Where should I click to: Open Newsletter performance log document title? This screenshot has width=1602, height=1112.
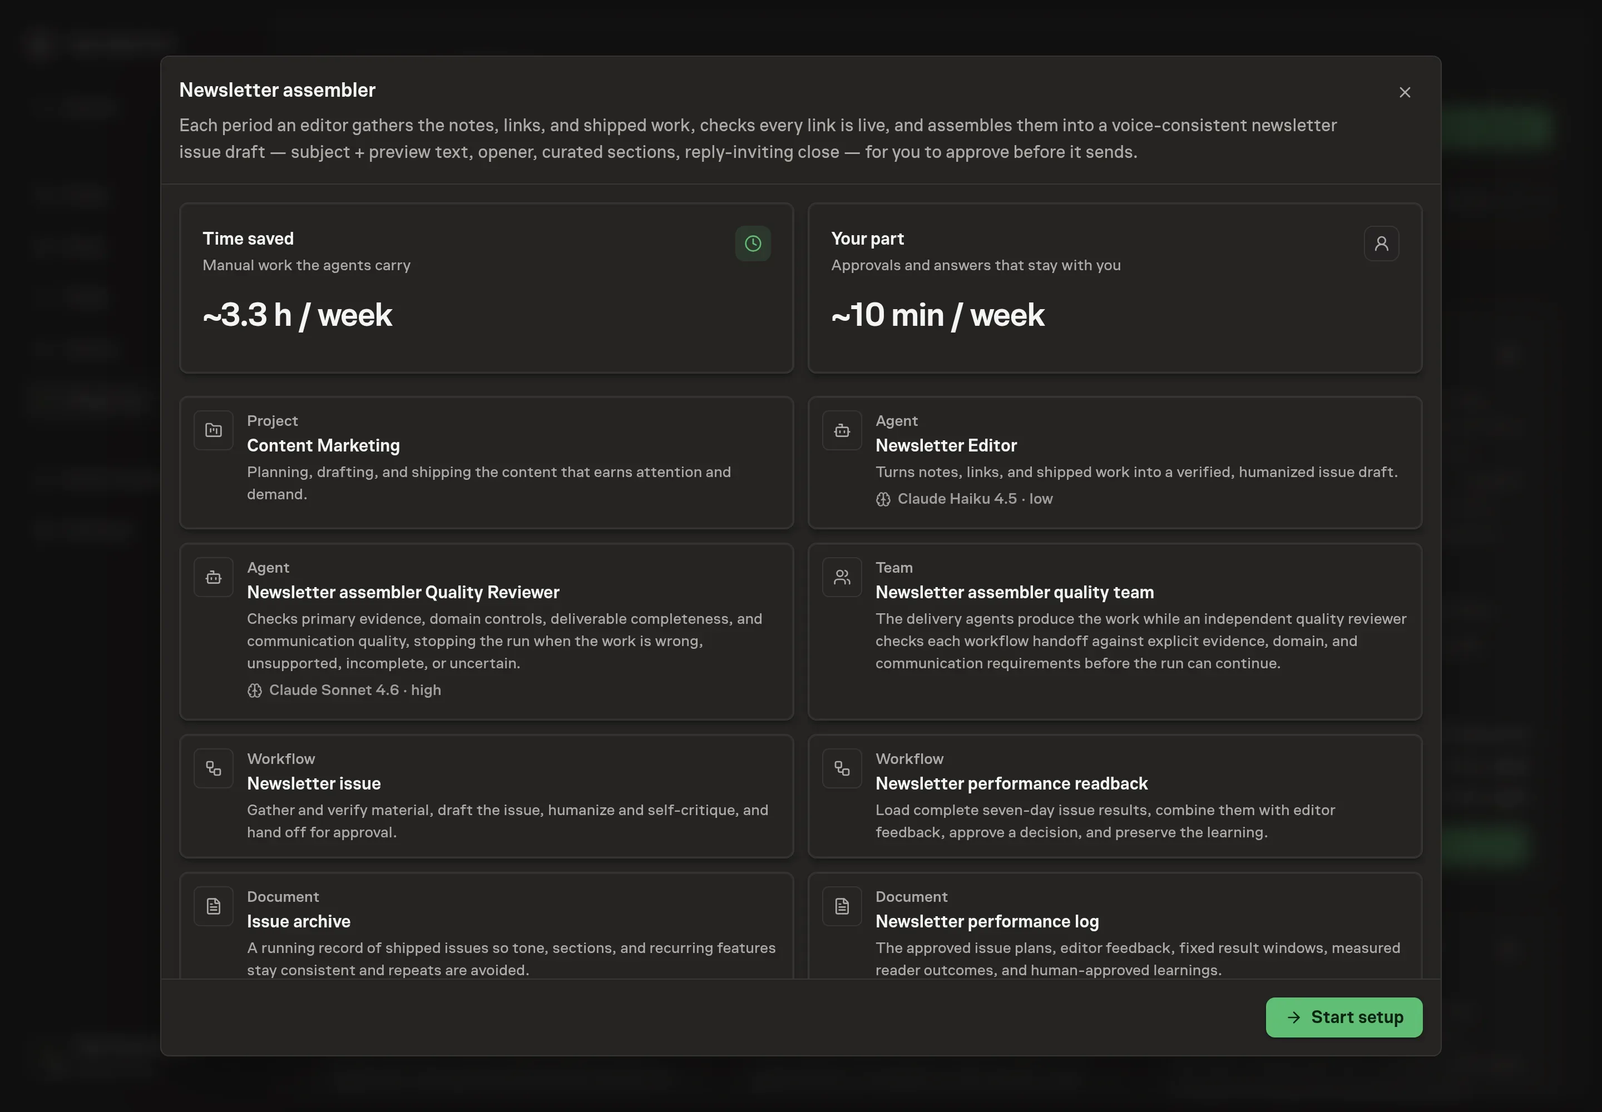click(x=987, y=921)
